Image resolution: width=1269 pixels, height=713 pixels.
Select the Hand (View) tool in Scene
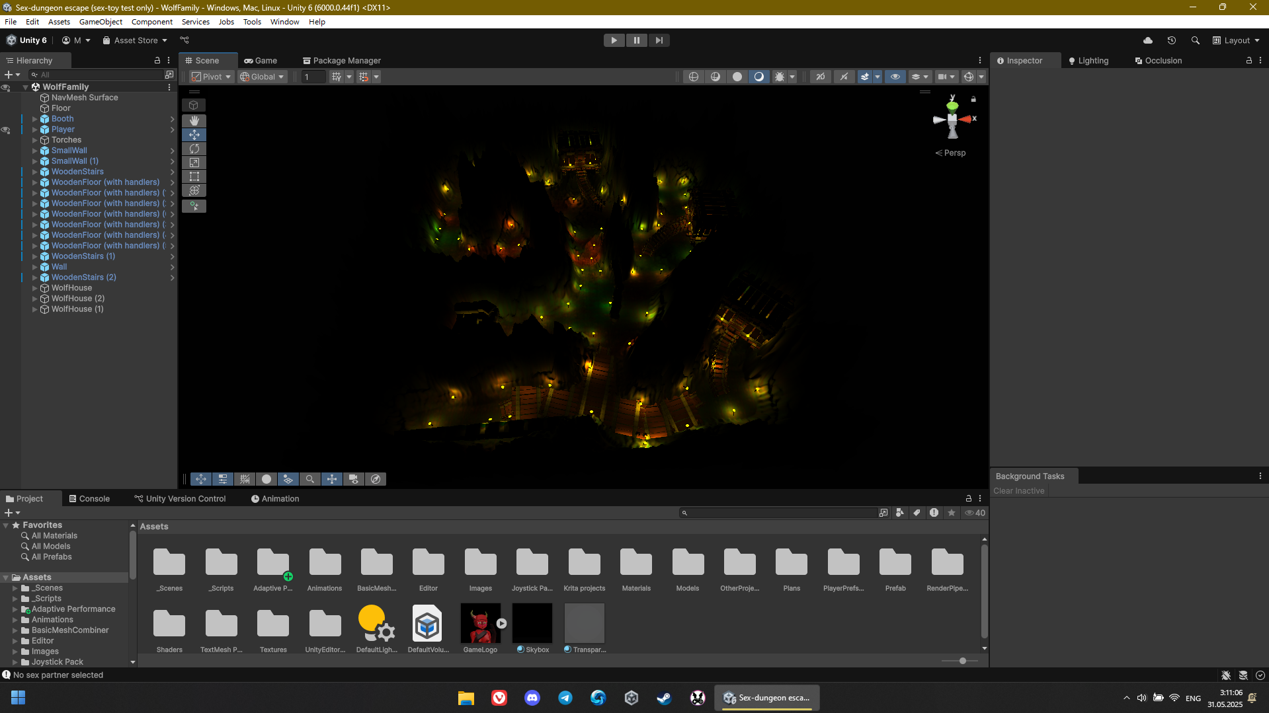tap(194, 120)
